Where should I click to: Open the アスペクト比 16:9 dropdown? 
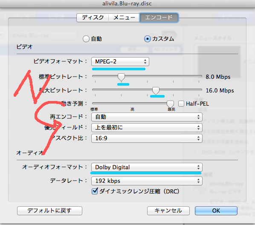(147, 138)
